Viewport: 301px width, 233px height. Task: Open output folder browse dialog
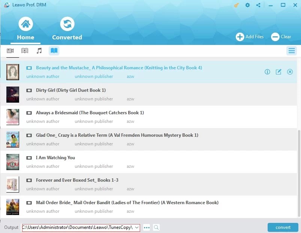(147, 227)
